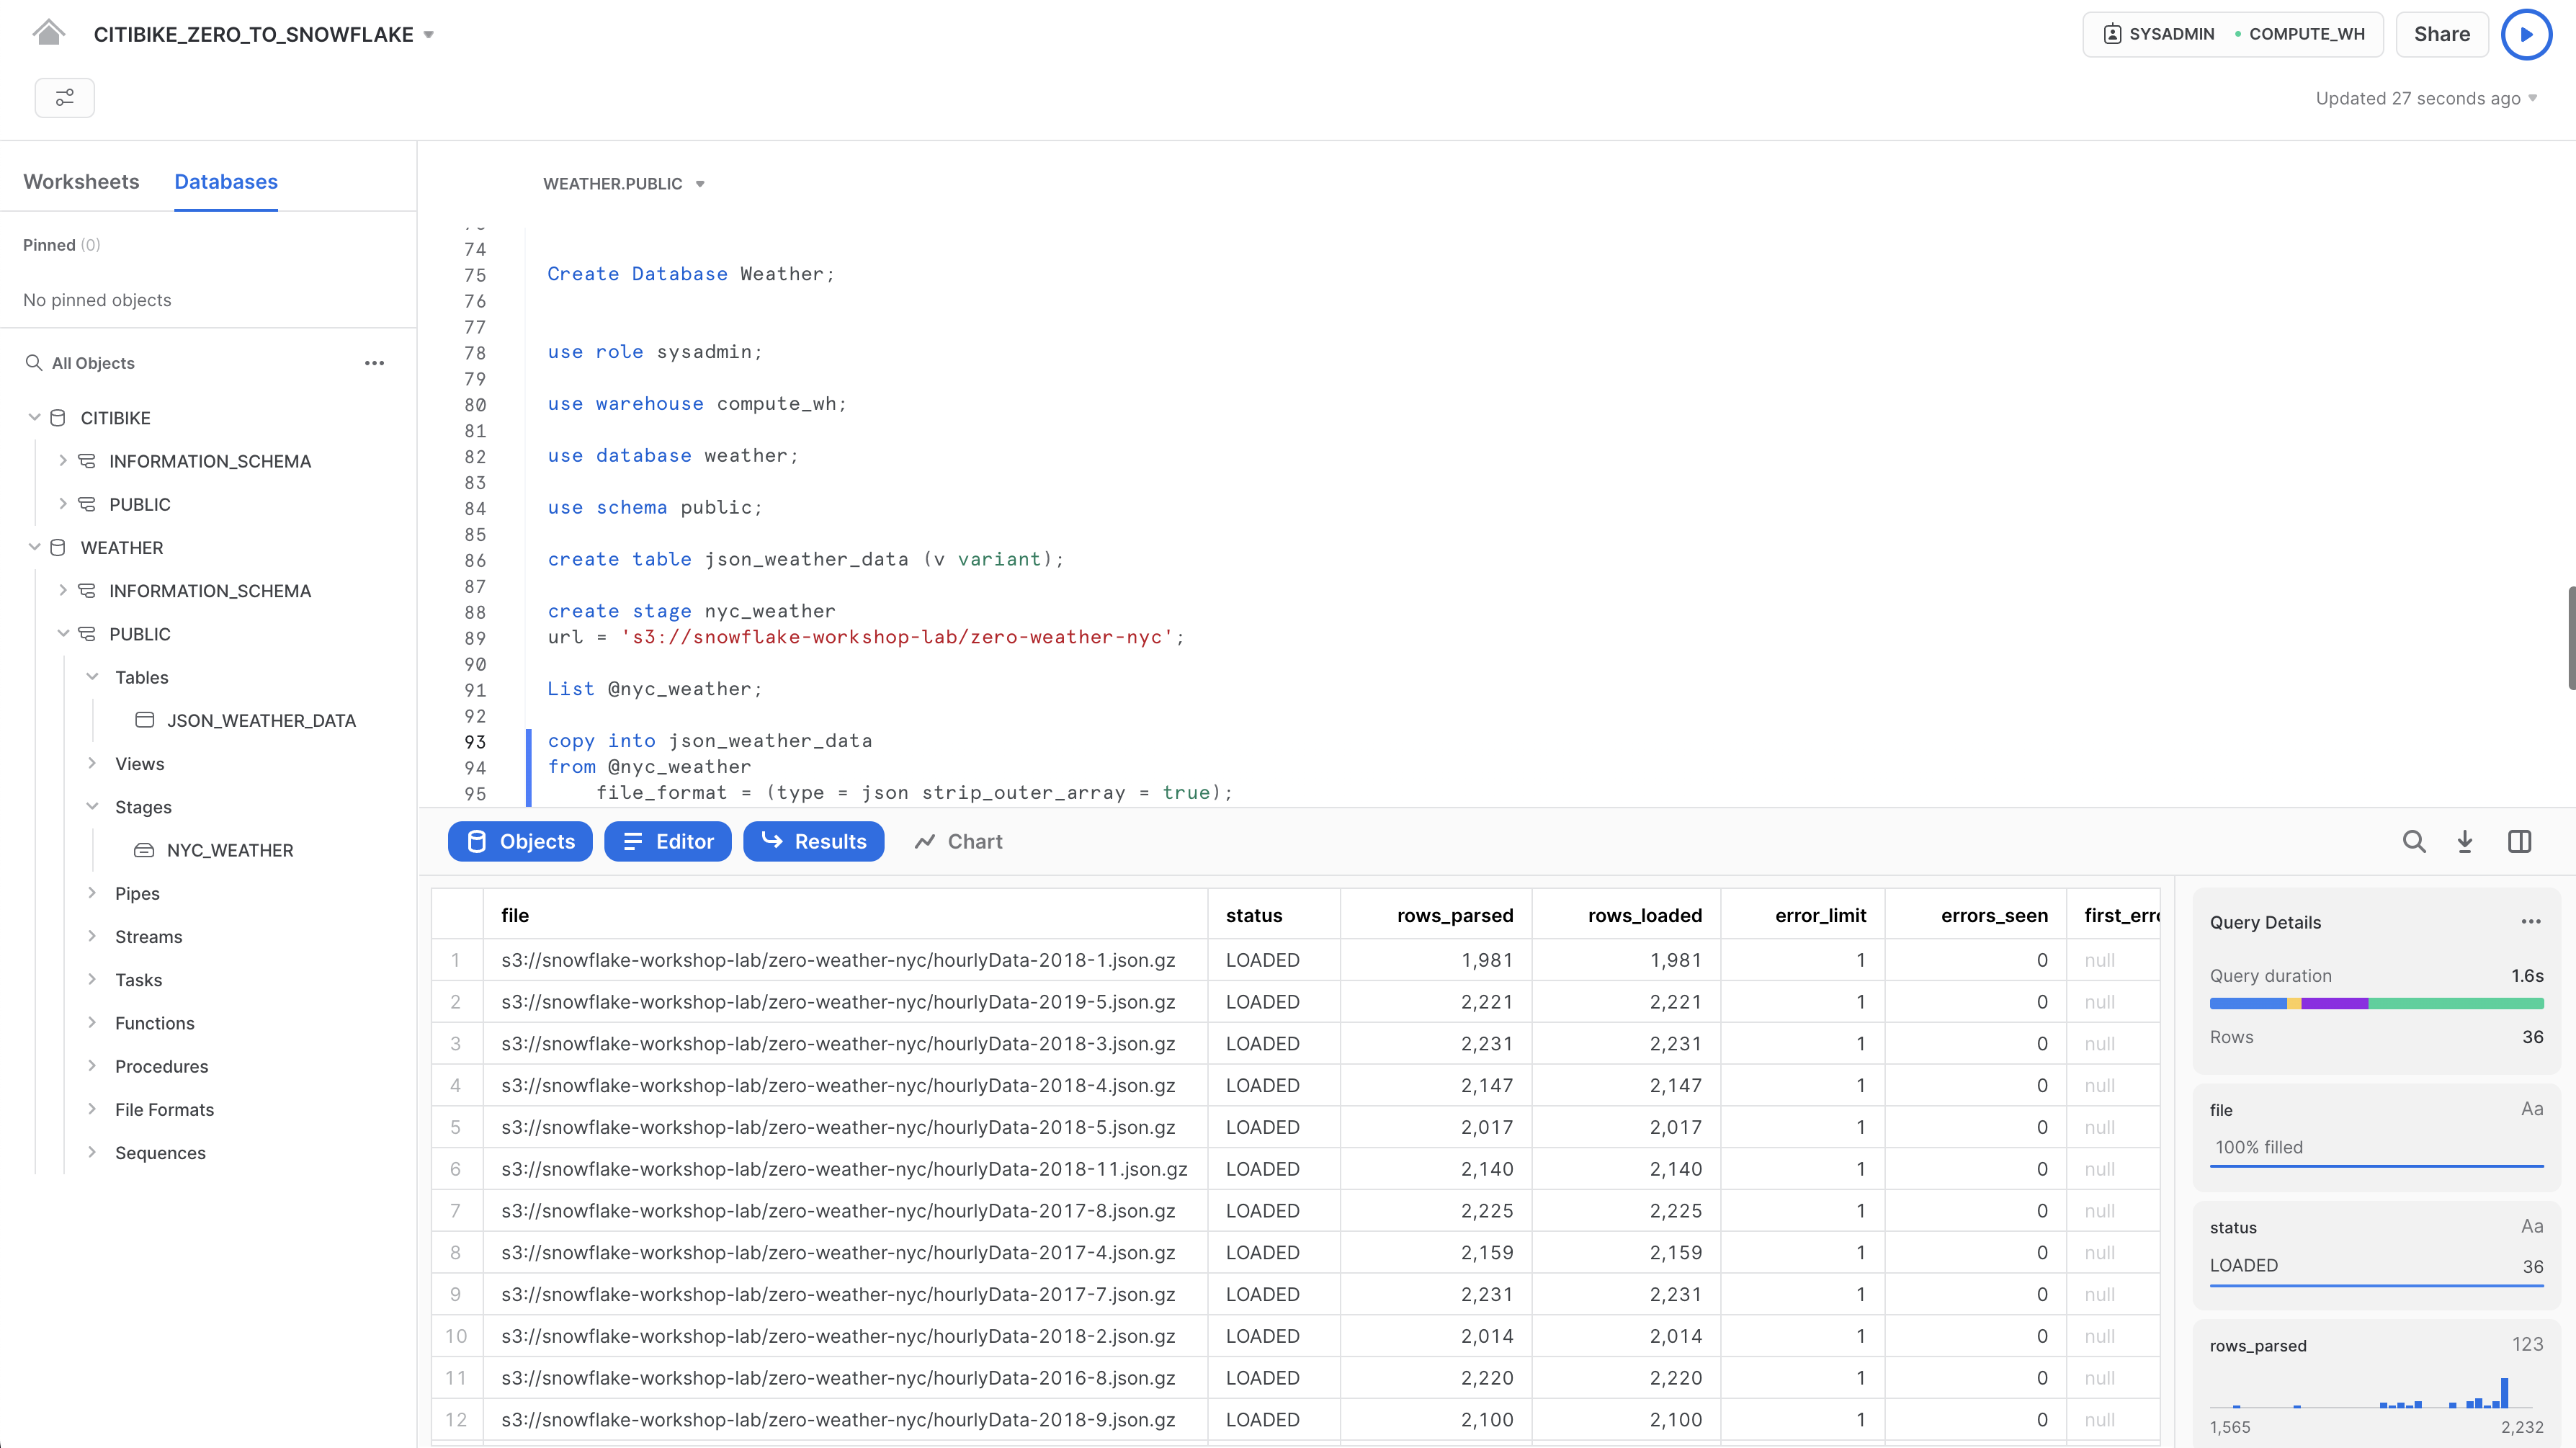2576x1448 pixels.
Task: Open the All Objects ellipsis menu
Action: tap(375, 363)
